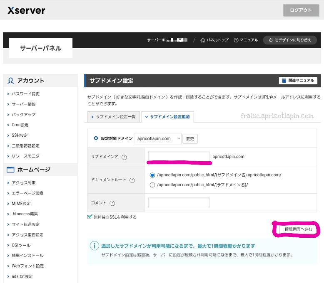Open パネルトップ home icon link
Image resolution: width=324 pixels, height=283 pixels.
[x=214, y=40]
